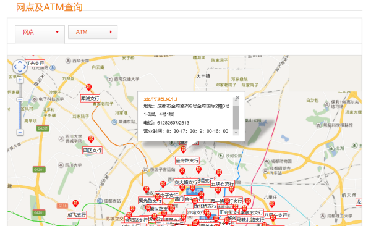
Task: Click the 电子科技大学 school icon
Action: (x=35, y=99)
